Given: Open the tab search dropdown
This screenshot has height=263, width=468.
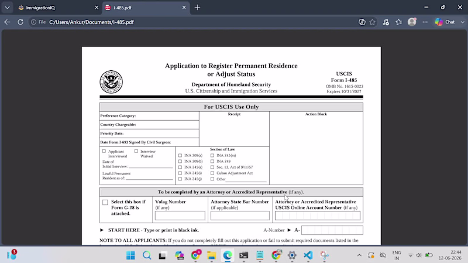Looking at the screenshot, I should pos(7,8).
